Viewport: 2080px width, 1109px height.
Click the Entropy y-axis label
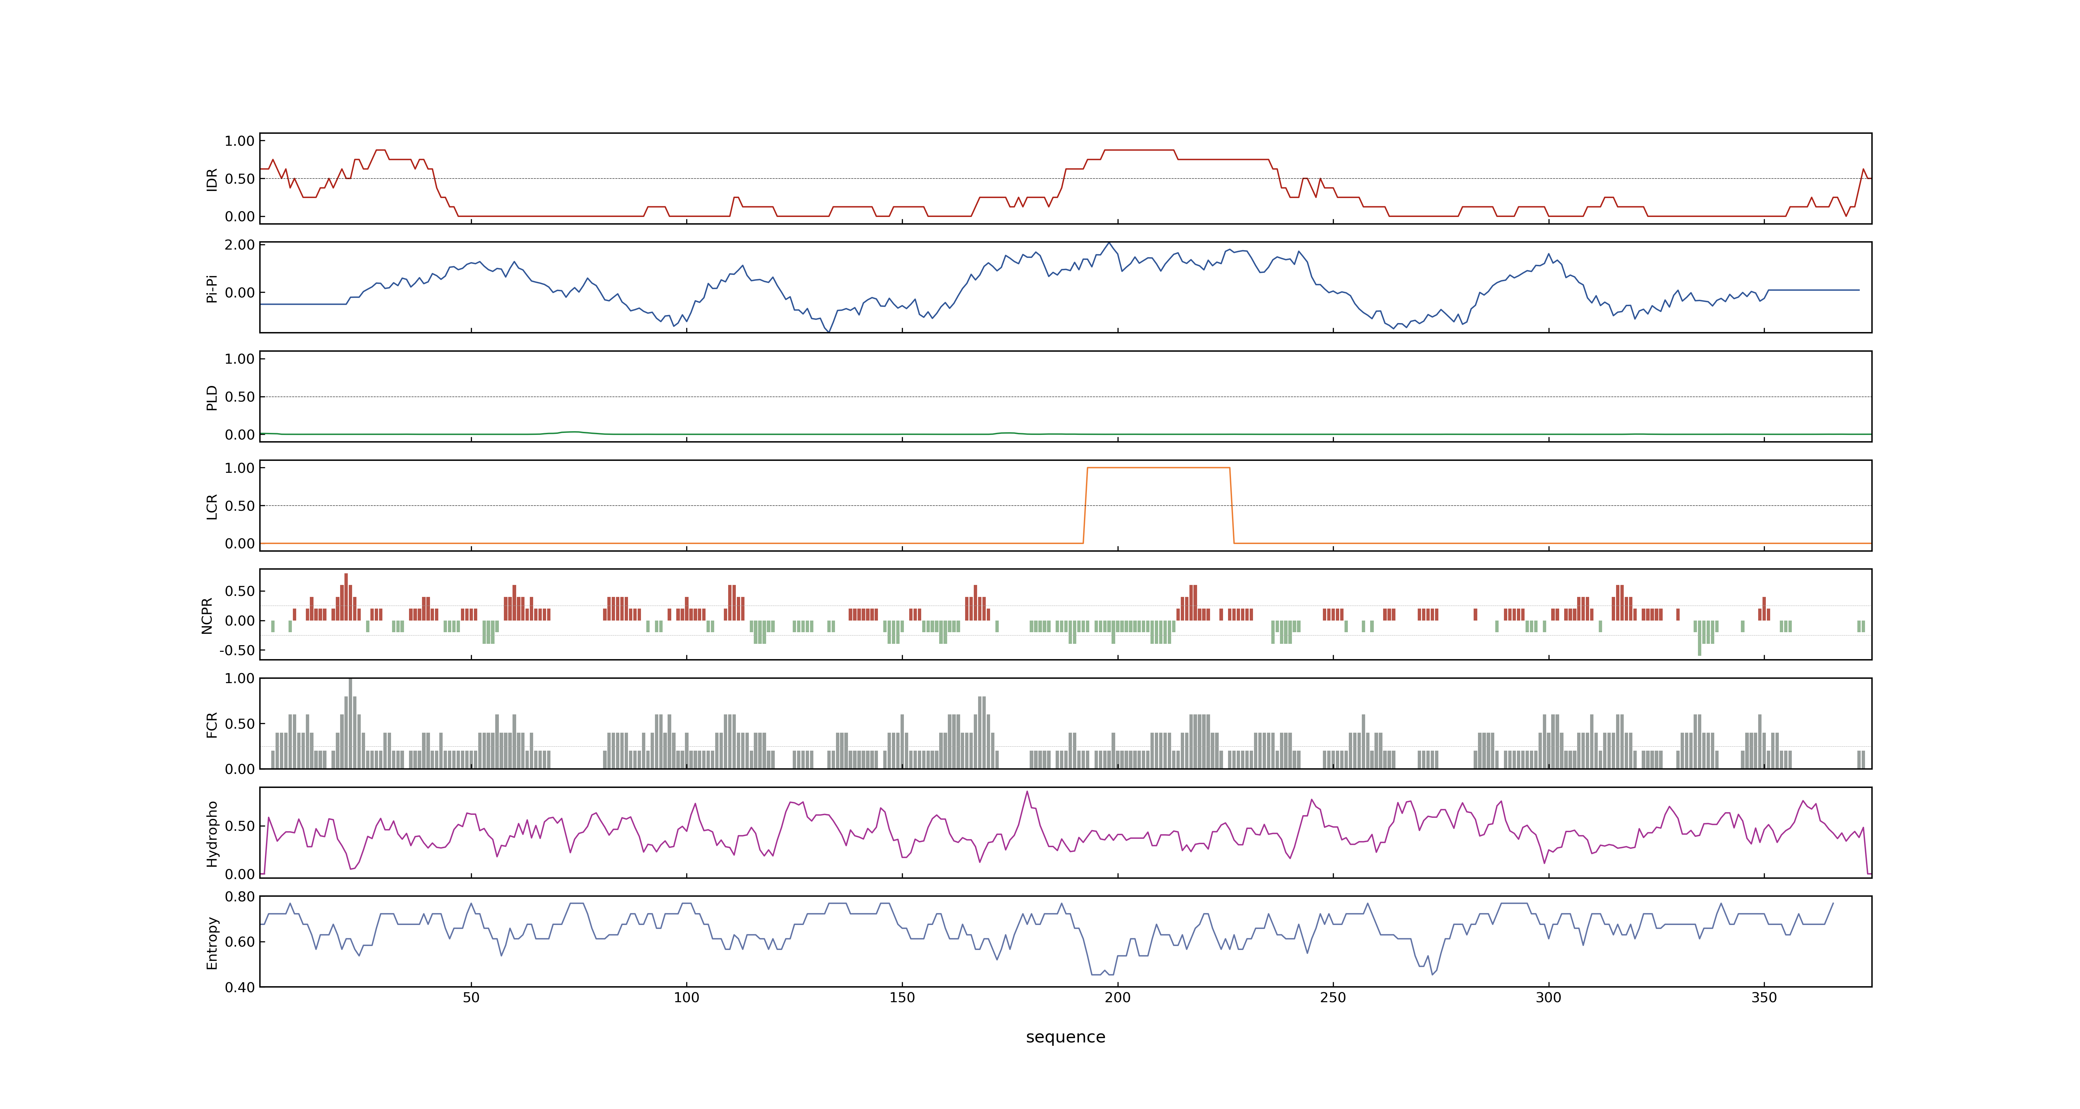tap(212, 942)
